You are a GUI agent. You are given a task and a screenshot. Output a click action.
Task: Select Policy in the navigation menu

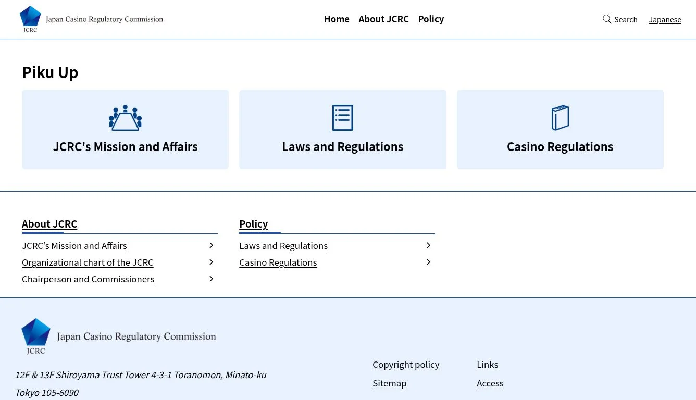click(x=431, y=19)
